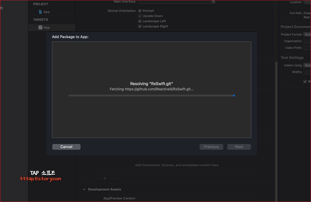Click the Previous button in package dialog
This screenshot has height=202, width=311.
coord(211,147)
